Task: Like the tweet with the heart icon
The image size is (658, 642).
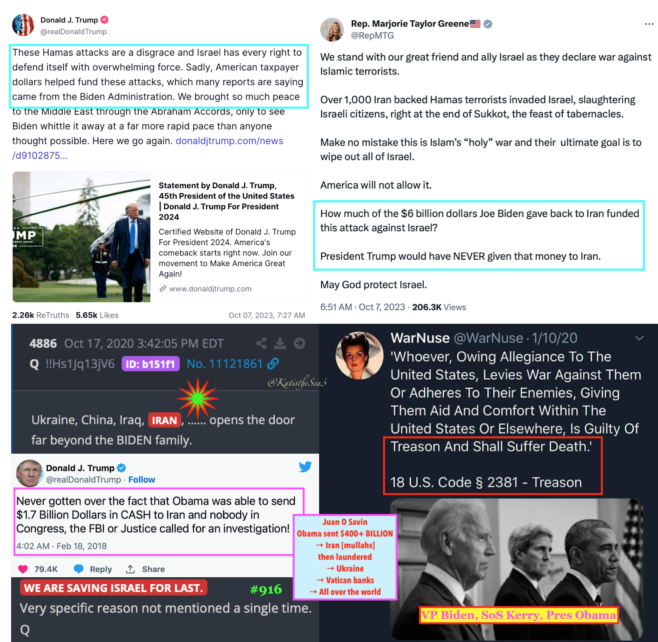Action: (23, 569)
